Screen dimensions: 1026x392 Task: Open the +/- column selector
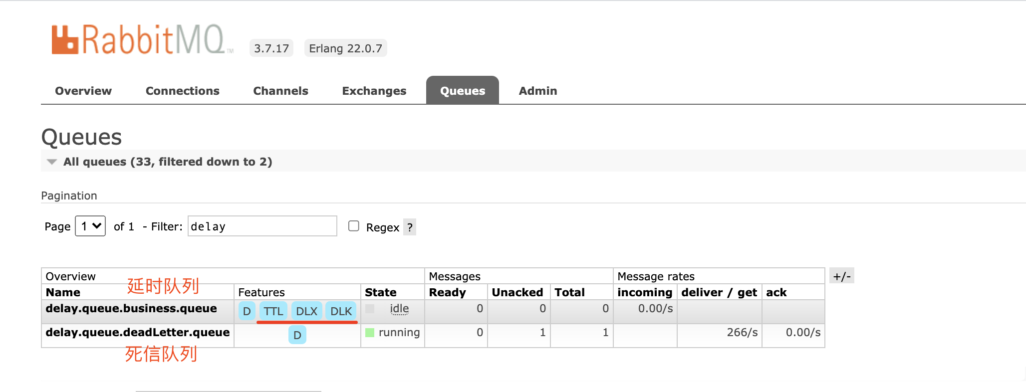pos(841,276)
